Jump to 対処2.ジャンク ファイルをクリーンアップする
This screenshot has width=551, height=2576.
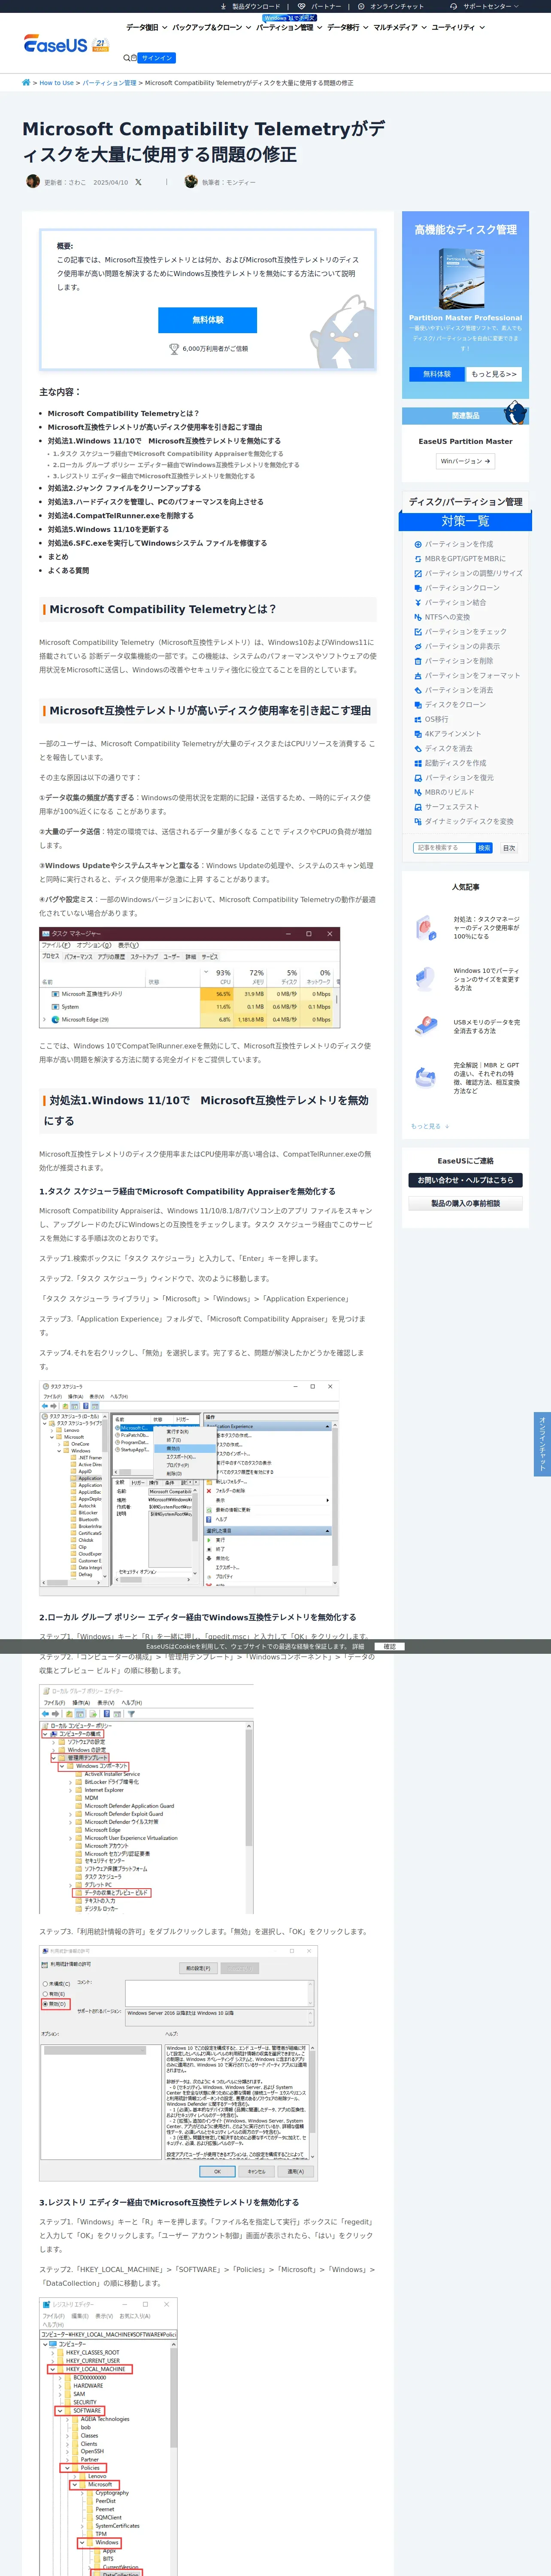pos(124,488)
